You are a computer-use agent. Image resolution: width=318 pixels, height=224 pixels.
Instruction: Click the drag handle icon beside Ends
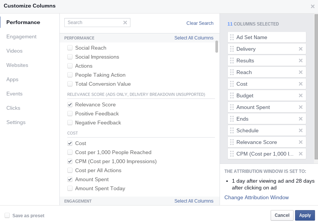(x=232, y=119)
